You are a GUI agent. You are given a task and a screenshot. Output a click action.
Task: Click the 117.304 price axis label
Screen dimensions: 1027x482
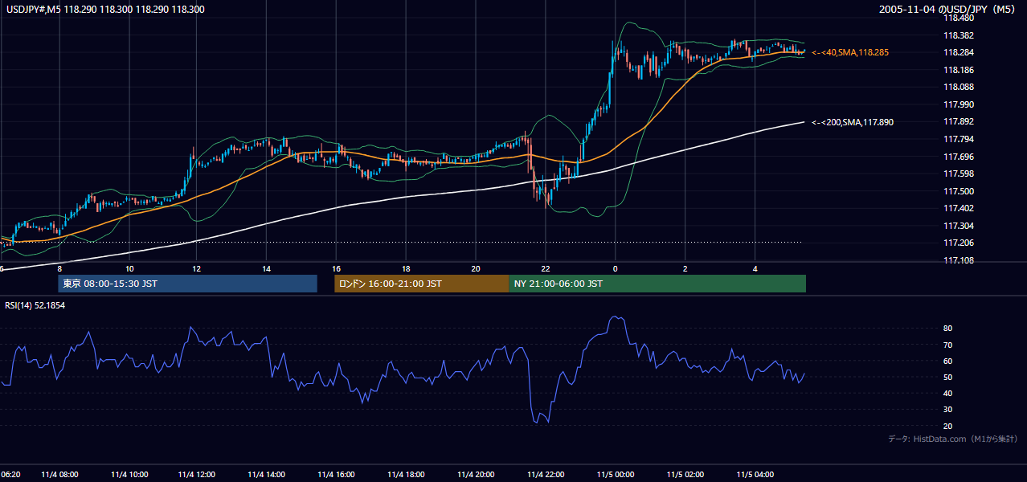point(958,226)
